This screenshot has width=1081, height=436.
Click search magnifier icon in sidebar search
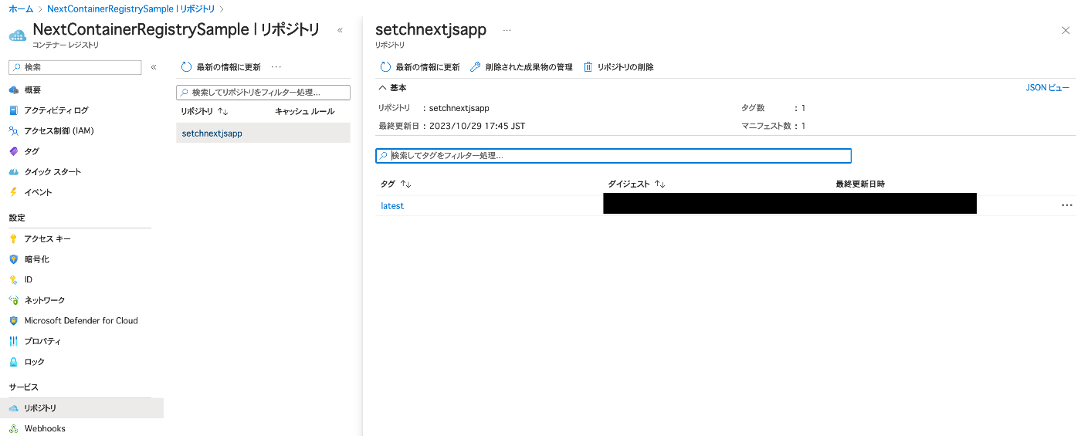point(17,67)
